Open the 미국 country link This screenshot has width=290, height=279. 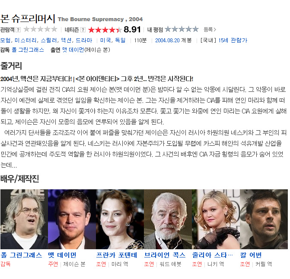(105, 40)
